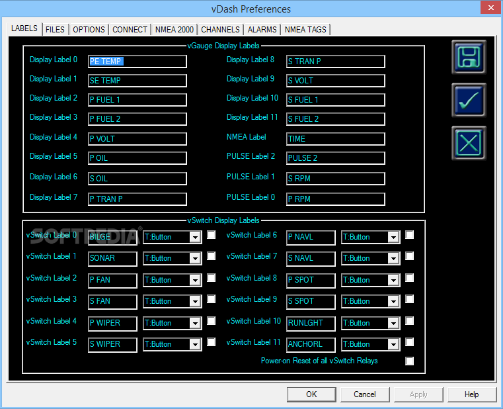Open the vSwitch Label 10 type dropdown
This screenshot has height=409, width=503.
(x=371, y=324)
